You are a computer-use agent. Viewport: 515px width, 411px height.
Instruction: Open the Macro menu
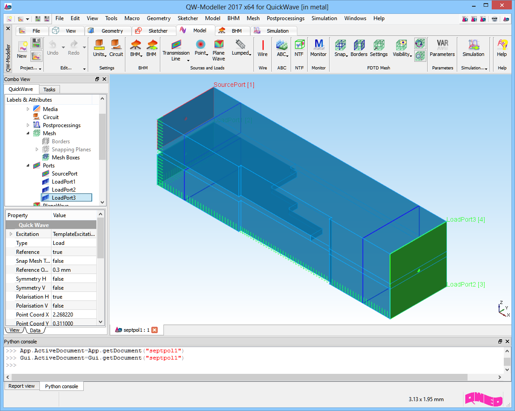[x=132, y=18]
